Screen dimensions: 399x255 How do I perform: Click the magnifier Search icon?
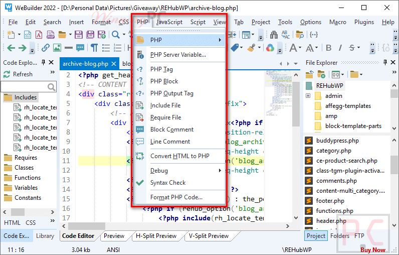(x=115, y=35)
